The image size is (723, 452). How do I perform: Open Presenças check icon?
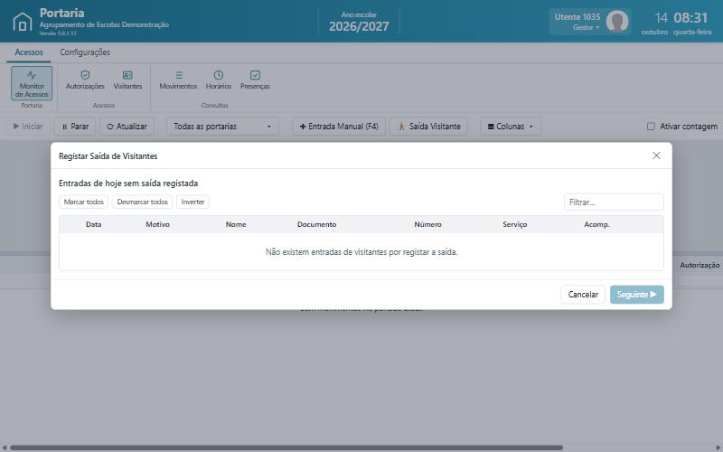tap(255, 75)
